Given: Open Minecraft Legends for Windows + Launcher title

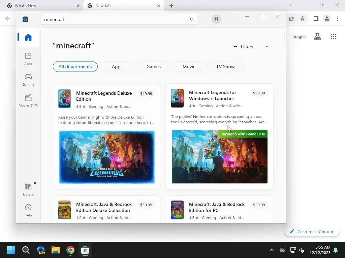Looking at the screenshot, I should tap(213, 95).
